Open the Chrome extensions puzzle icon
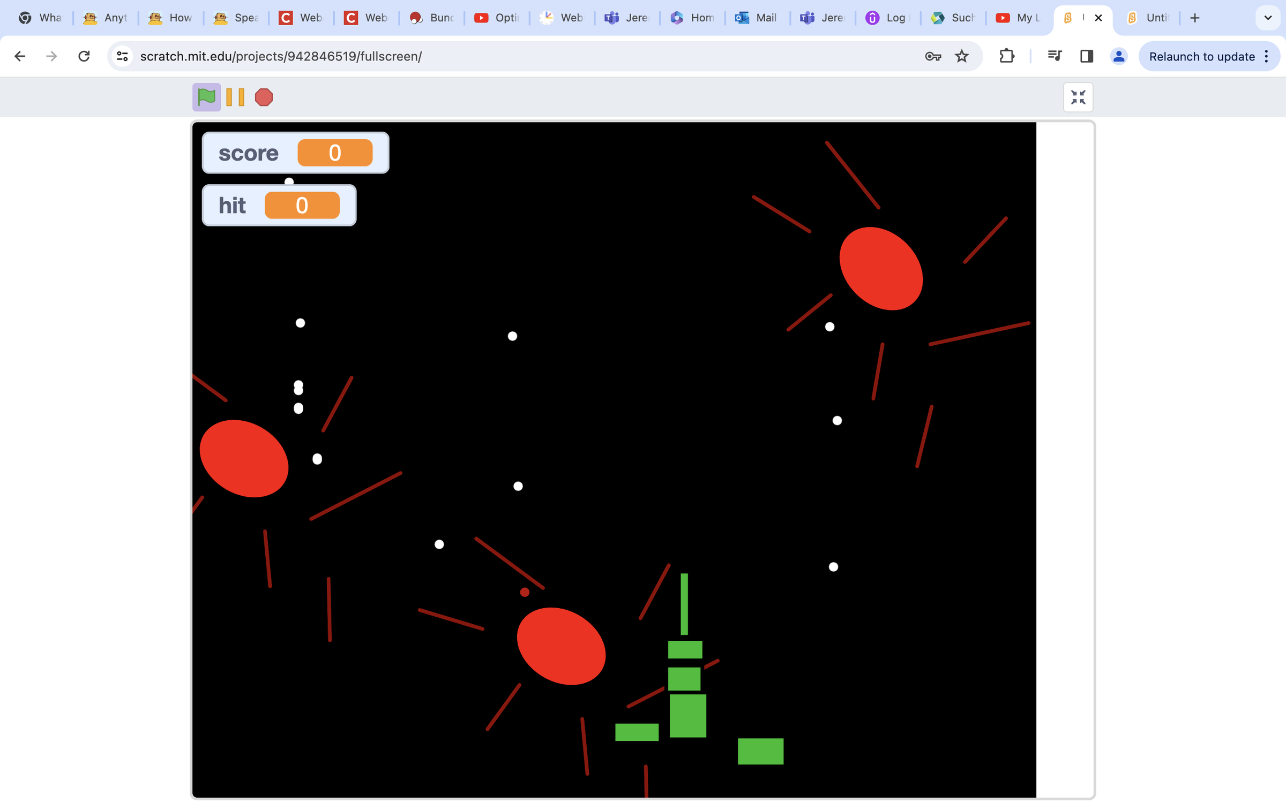 [1007, 56]
